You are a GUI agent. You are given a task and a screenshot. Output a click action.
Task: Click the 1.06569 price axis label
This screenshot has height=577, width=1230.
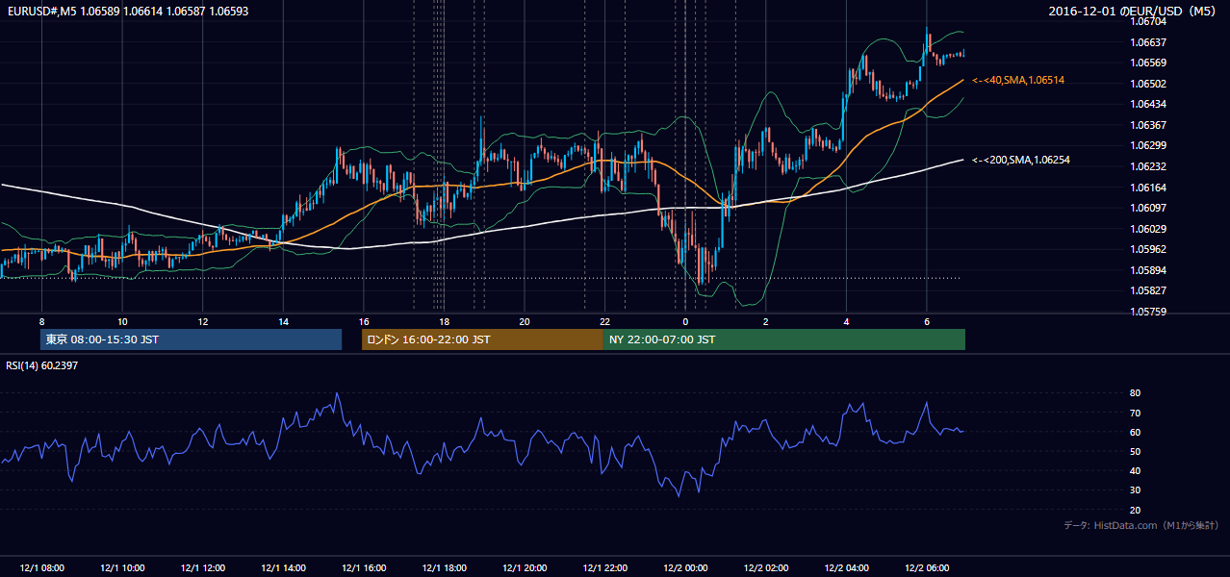pyautogui.click(x=1149, y=63)
